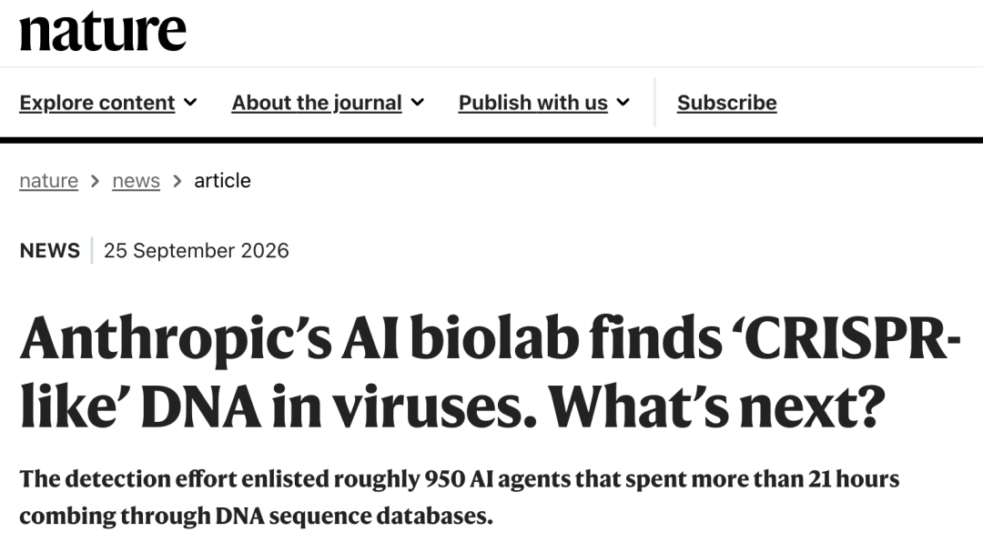
Task: Click the word CRISPR in headline
Action: pyautogui.click(x=847, y=338)
